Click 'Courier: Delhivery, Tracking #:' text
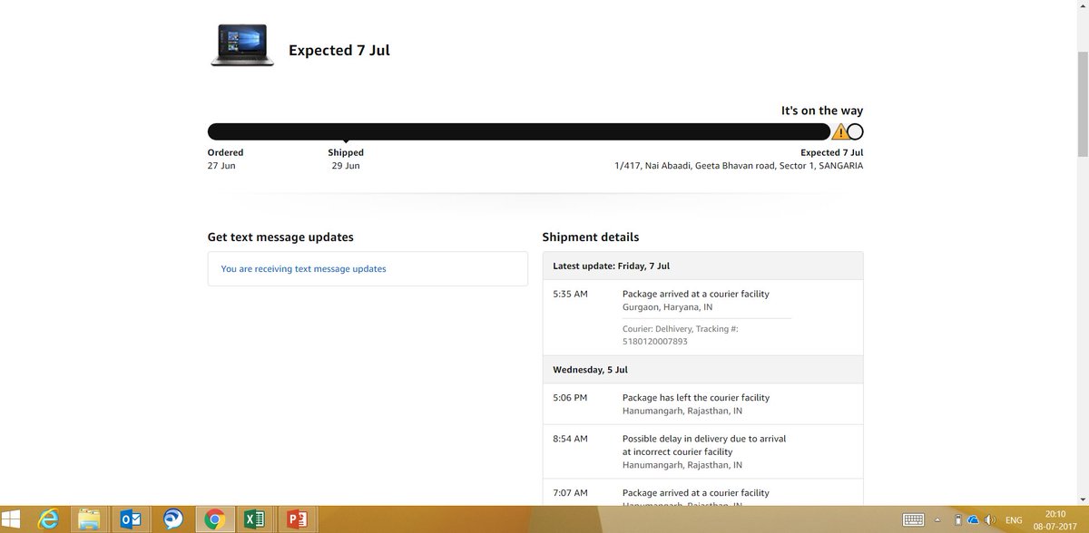Viewport: 1089px width, 533px height. click(x=681, y=329)
